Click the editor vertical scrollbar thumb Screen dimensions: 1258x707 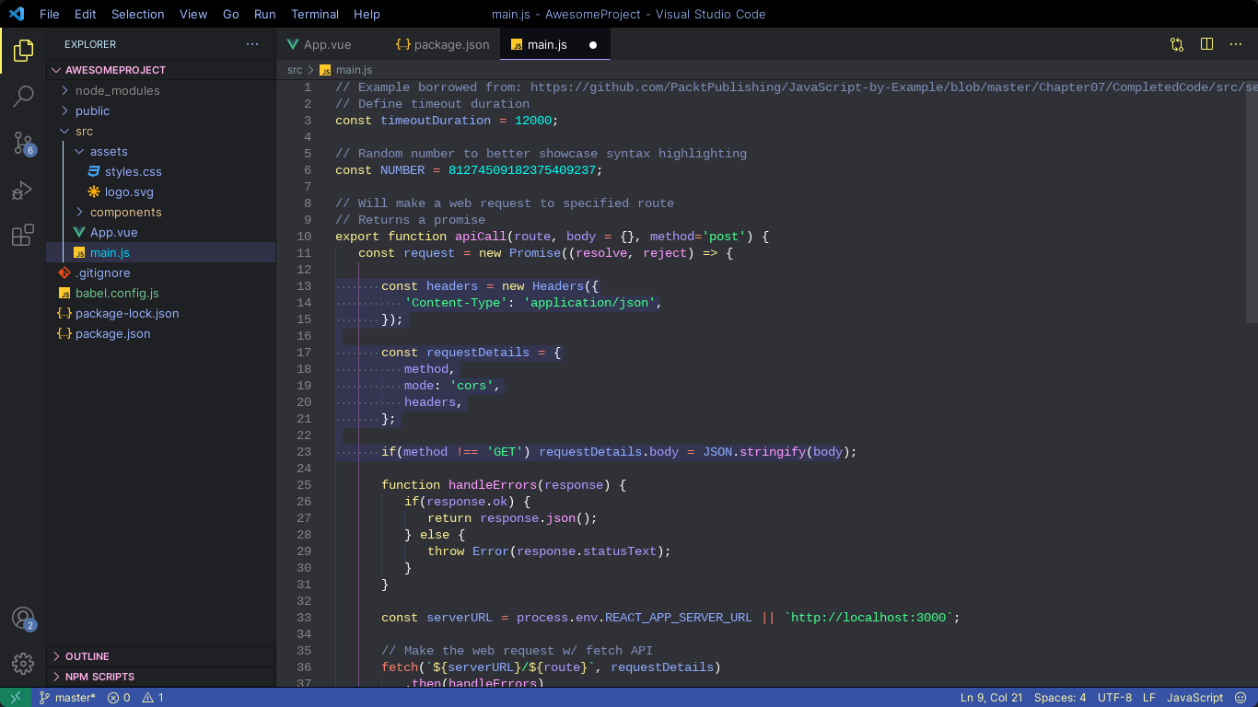[x=1252, y=201]
